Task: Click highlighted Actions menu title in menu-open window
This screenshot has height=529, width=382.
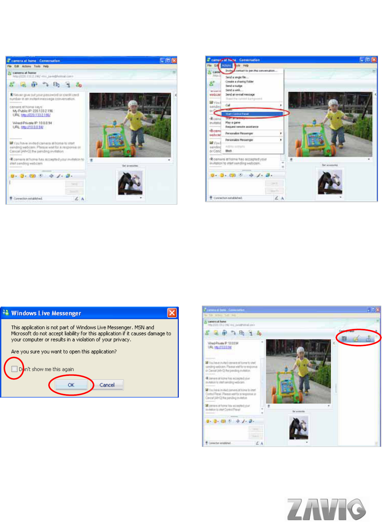Action: (226, 65)
